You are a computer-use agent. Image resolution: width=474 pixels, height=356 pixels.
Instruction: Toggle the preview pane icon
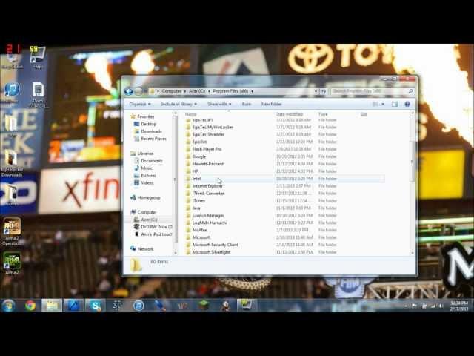coord(395,104)
